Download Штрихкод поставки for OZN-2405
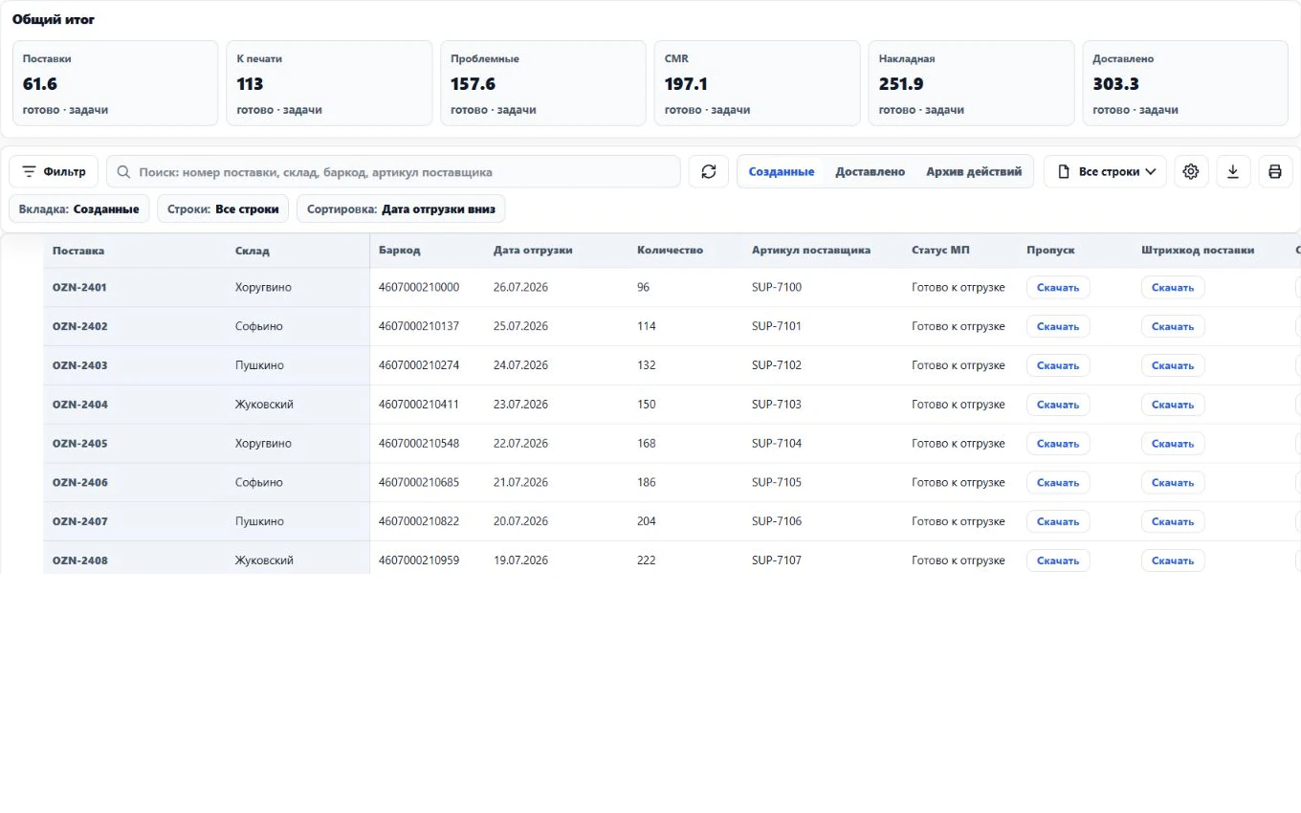Screen dimensions: 1301x813 1173,444
